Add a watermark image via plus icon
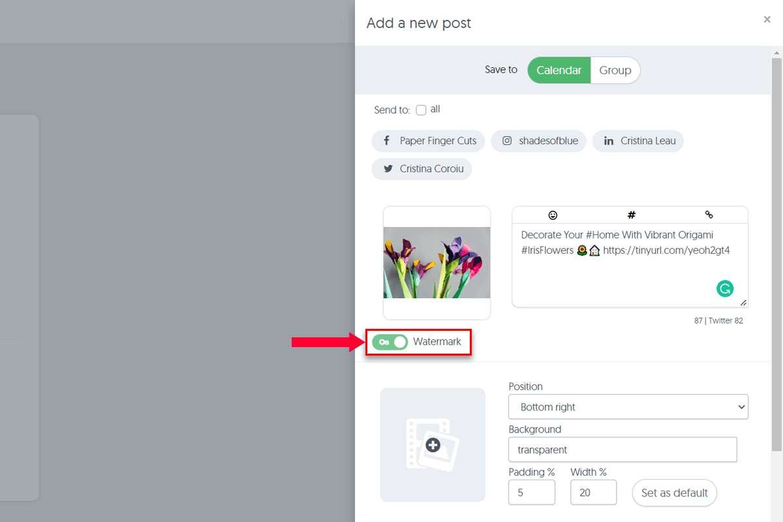 (433, 445)
